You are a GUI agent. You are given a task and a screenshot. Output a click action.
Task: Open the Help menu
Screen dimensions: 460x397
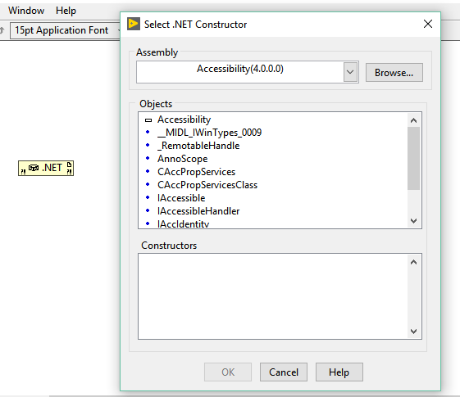pos(66,11)
